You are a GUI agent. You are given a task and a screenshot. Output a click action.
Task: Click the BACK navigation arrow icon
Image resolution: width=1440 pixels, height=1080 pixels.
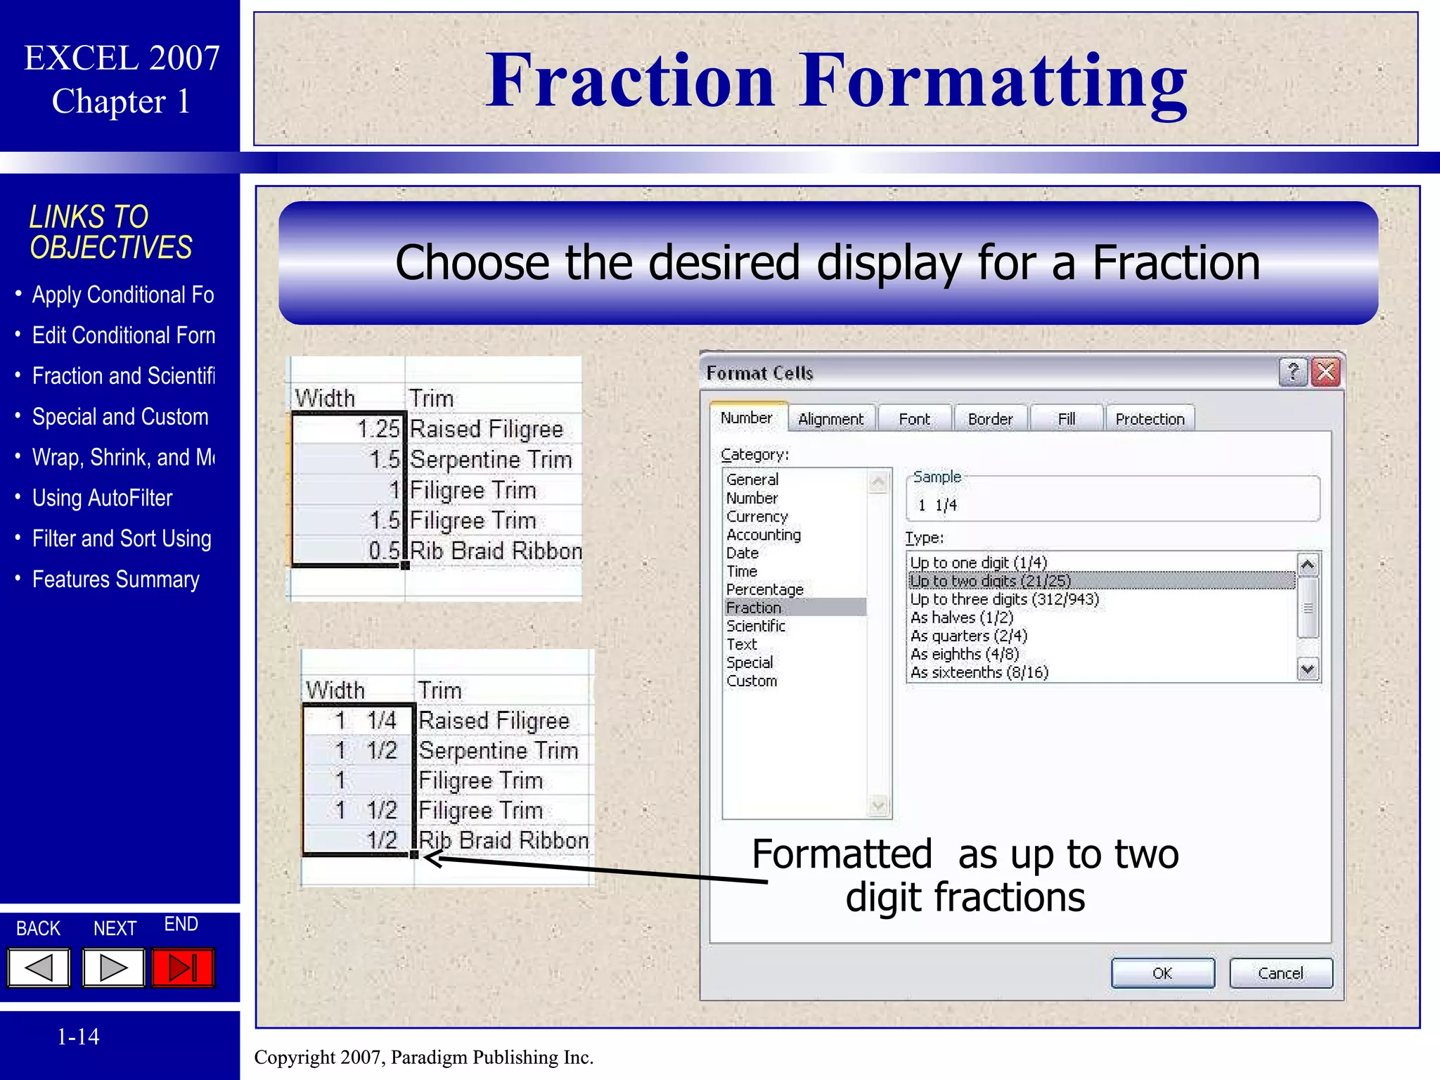[39, 968]
